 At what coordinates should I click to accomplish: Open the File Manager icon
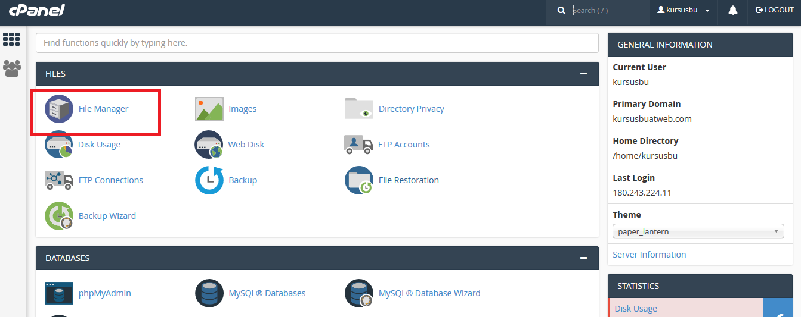click(59, 109)
